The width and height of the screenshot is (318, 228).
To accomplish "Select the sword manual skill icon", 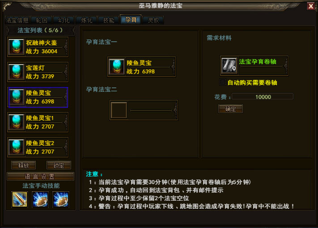I will point(20,199).
